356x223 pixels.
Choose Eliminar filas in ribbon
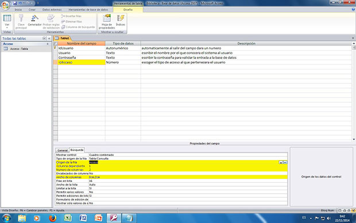coord(72,21)
